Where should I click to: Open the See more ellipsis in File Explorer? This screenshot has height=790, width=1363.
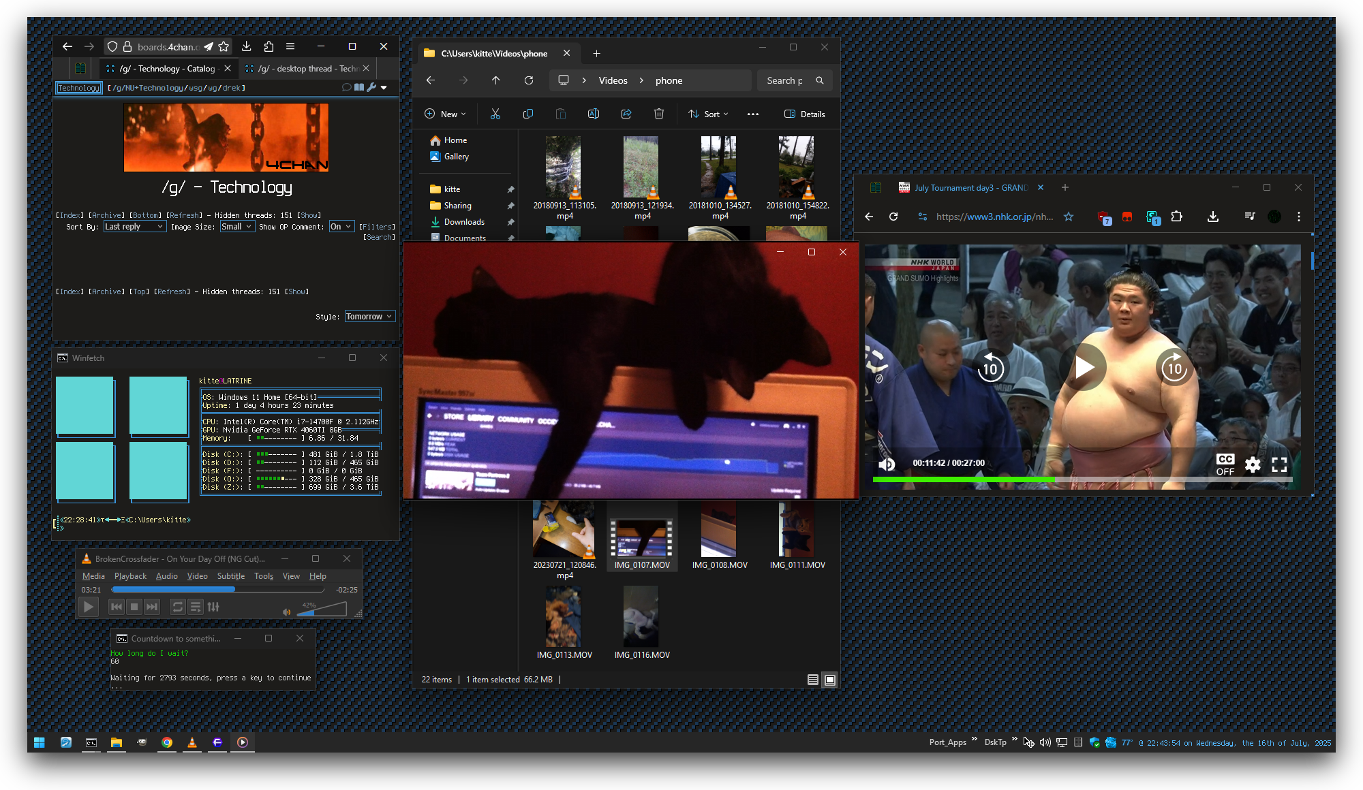(752, 114)
